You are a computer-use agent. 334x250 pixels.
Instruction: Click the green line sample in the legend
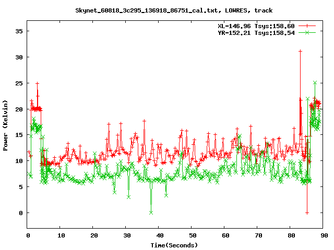(x=307, y=32)
